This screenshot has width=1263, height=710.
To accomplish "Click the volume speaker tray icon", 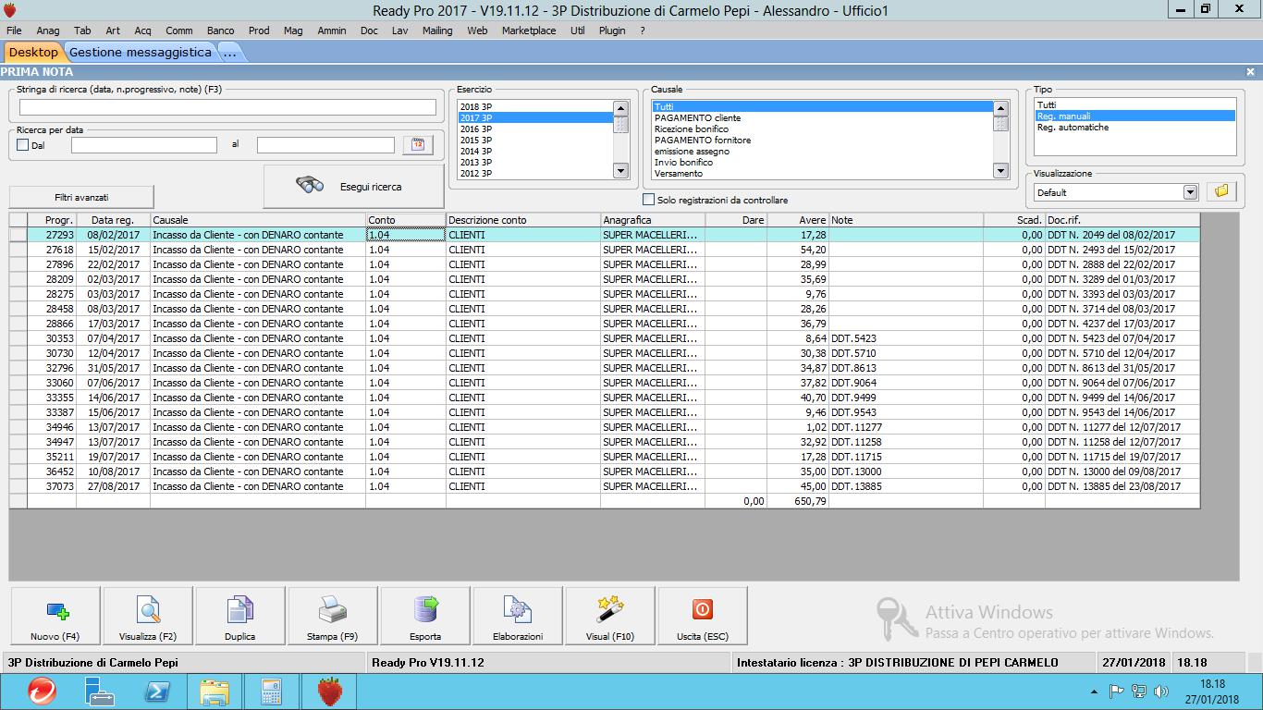I will pyautogui.click(x=1161, y=692).
